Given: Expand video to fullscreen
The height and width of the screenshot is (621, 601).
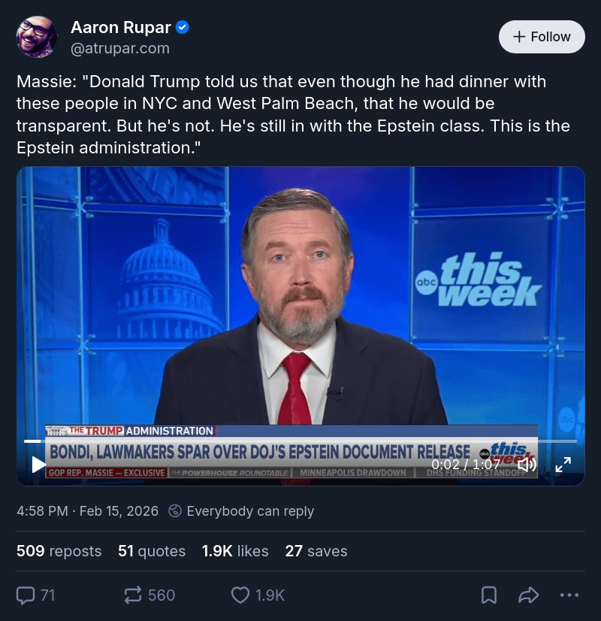Looking at the screenshot, I should tap(563, 464).
